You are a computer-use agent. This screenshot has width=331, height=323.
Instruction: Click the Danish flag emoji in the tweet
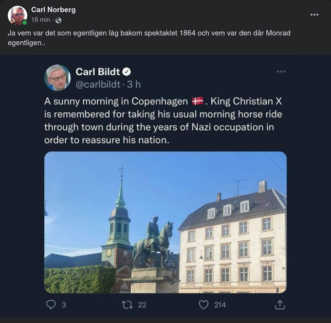pyautogui.click(x=197, y=102)
